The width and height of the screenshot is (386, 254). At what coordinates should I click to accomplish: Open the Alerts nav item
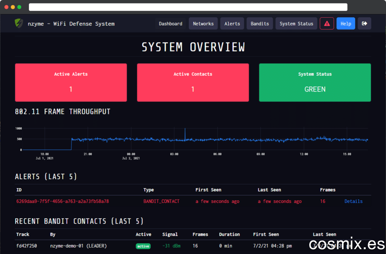coord(232,24)
